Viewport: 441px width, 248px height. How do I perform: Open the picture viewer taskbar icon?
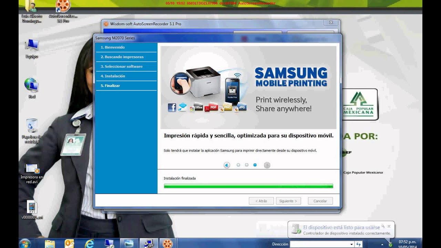point(129,244)
